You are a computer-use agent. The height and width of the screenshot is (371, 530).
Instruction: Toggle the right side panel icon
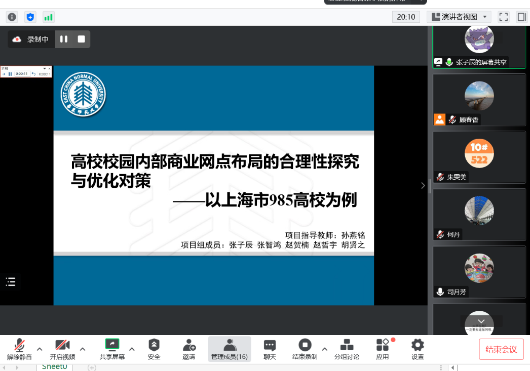pos(521,17)
